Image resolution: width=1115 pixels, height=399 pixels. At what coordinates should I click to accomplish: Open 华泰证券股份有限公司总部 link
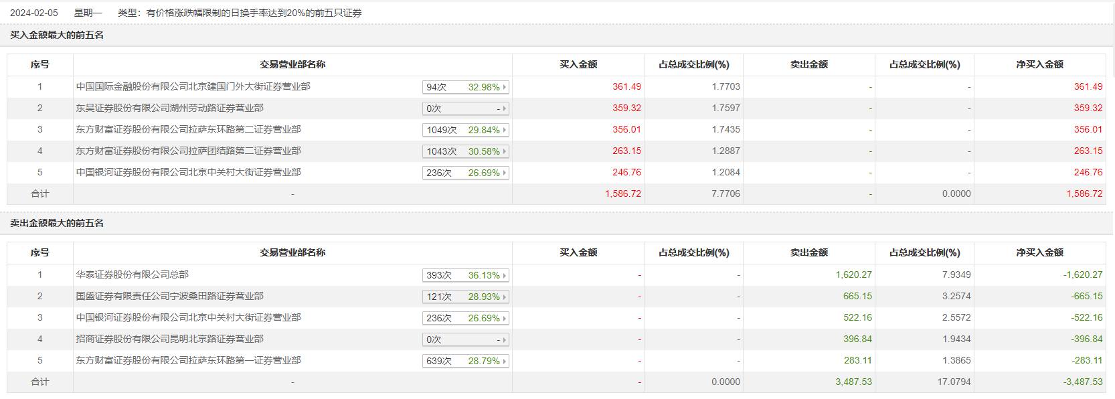132,275
